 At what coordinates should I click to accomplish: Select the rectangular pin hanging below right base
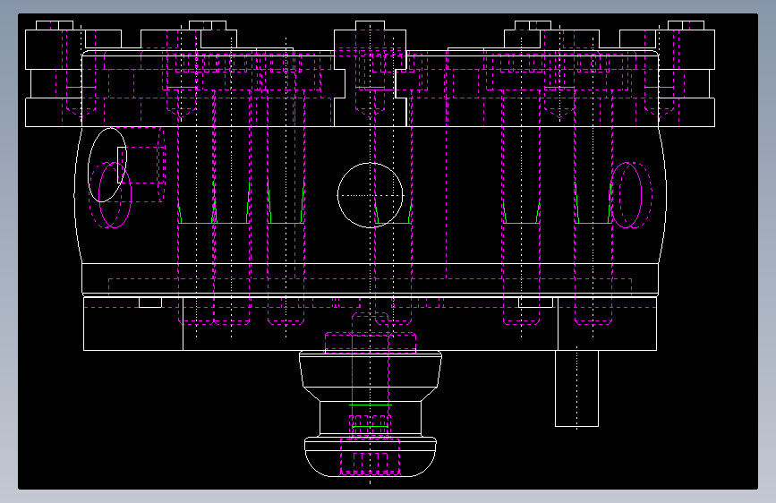pyautogui.click(x=576, y=388)
